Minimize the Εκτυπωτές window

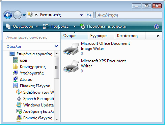click(136, 6)
